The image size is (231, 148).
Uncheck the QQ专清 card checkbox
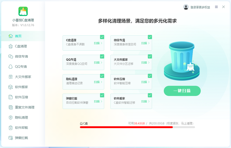pyautogui.click(x=102, y=57)
